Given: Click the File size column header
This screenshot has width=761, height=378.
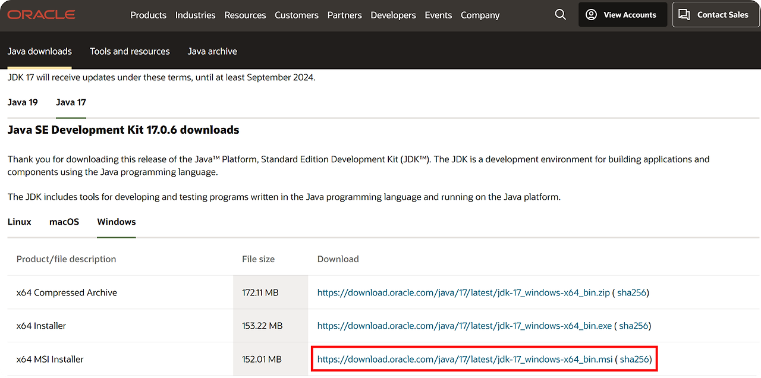Looking at the screenshot, I should pos(258,259).
